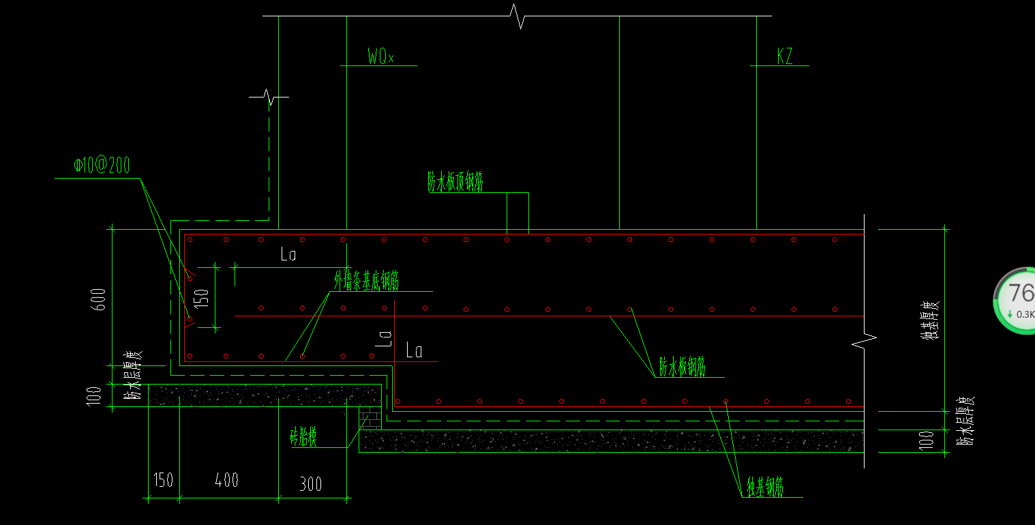Pick the 400 horizontal dimension value

pos(226,480)
